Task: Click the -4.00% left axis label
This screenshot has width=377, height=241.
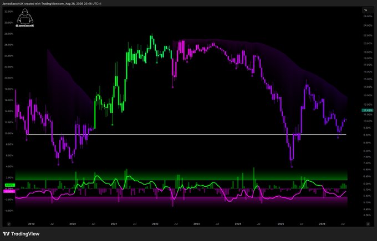Action: coord(9,211)
